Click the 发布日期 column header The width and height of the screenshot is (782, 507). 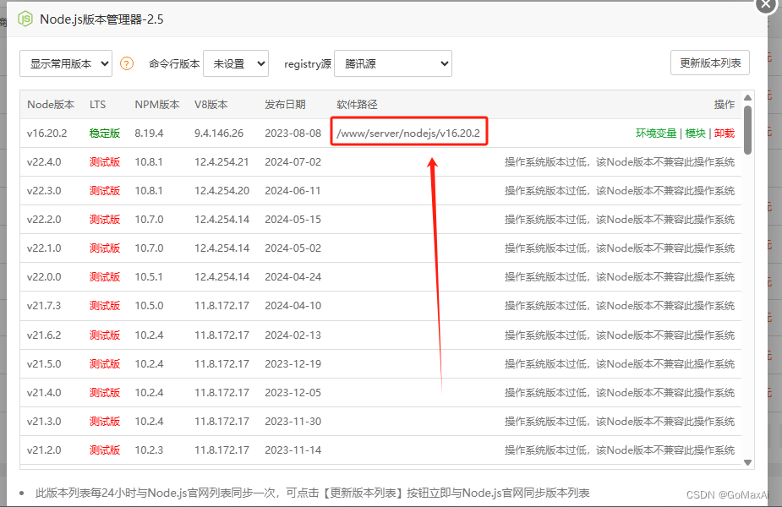285,105
